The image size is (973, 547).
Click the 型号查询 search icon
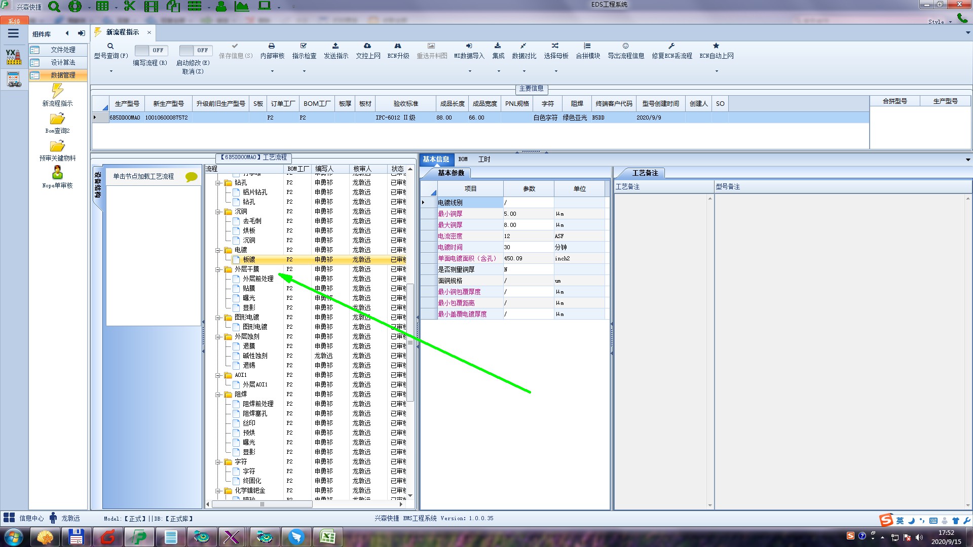click(x=110, y=46)
